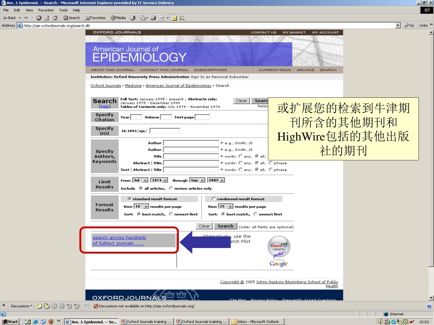Toggle the Discuss toolbar icon
This screenshot has height=325, width=434.
click(174, 18)
